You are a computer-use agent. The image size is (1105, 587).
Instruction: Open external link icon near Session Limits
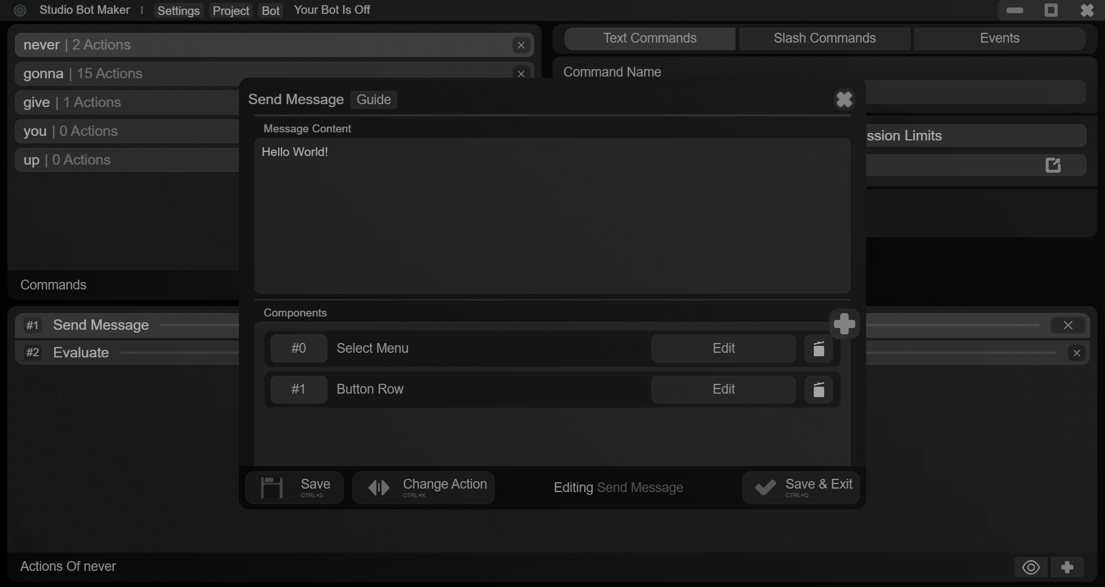click(x=1053, y=165)
